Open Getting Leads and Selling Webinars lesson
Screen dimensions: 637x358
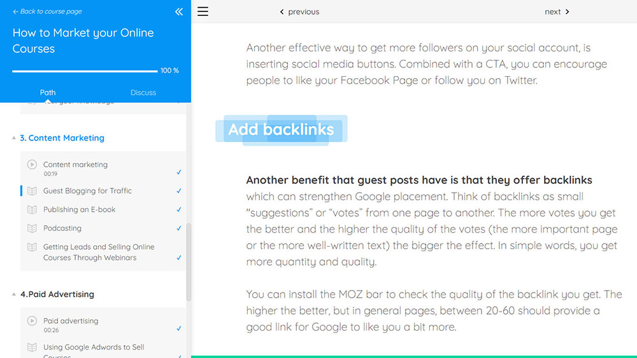99,252
